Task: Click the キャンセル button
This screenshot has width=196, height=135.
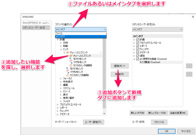Action: pyautogui.click(x=186, y=131)
